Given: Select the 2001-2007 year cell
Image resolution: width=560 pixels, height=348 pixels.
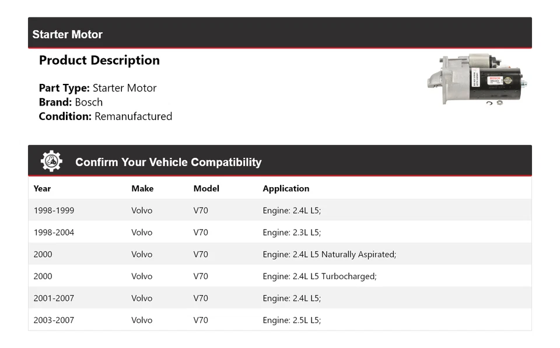Looking at the screenshot, I should coord(54,298).
